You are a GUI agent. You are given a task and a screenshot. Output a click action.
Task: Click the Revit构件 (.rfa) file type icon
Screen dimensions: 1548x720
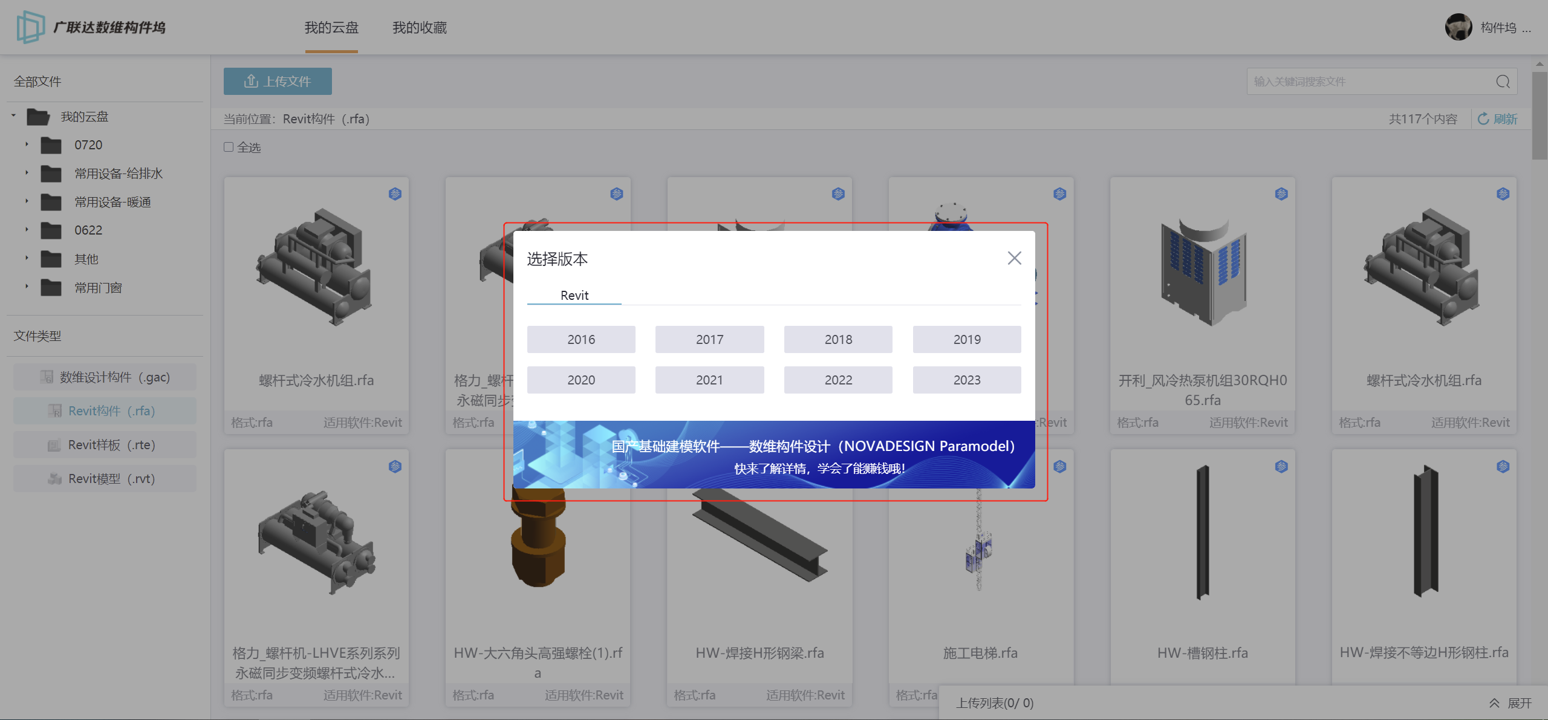tap(55, 411)
